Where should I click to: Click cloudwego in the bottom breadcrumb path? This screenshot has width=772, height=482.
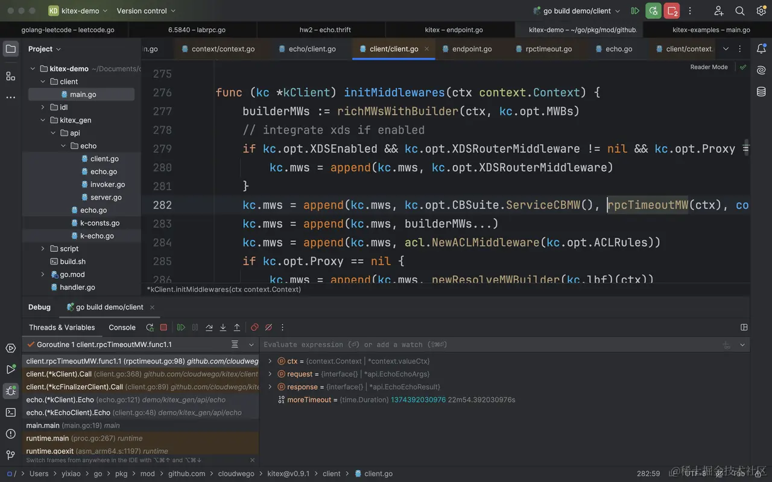pos(236,474)
